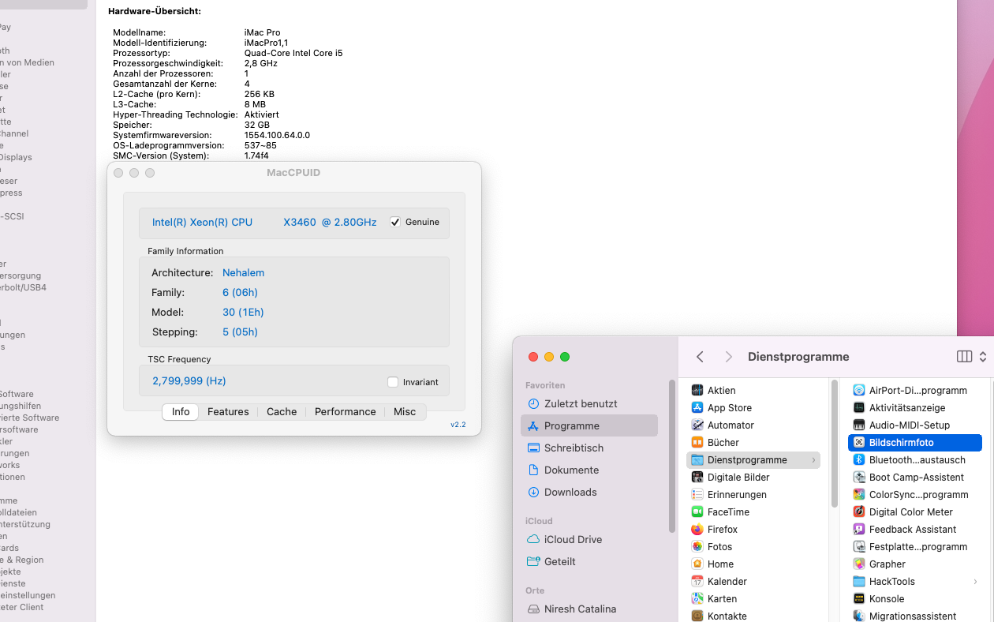Select Automator app icon
This screenshot has width=994, height=622.
click(697, 425)
